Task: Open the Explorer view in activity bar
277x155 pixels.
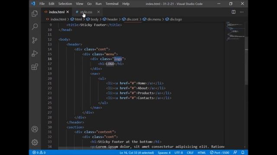Action: 35,13
